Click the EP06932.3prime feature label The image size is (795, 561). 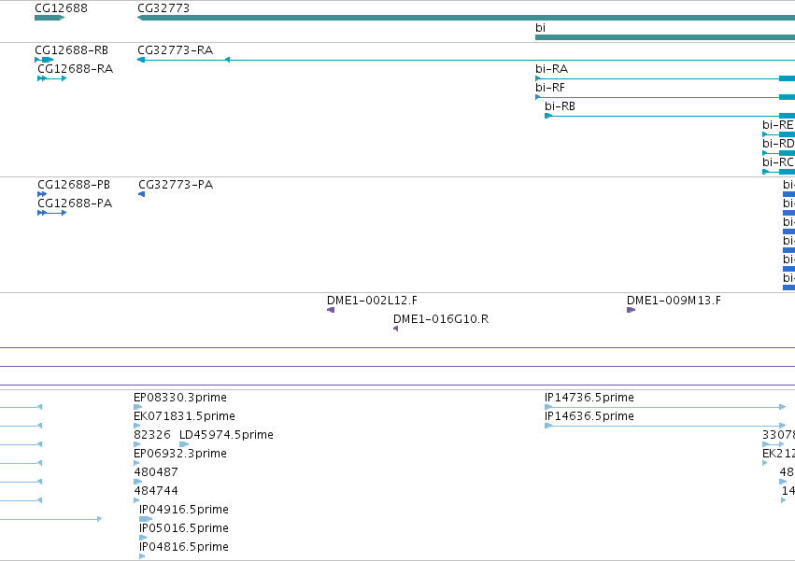pyautogui.click(x=180, y=454)
